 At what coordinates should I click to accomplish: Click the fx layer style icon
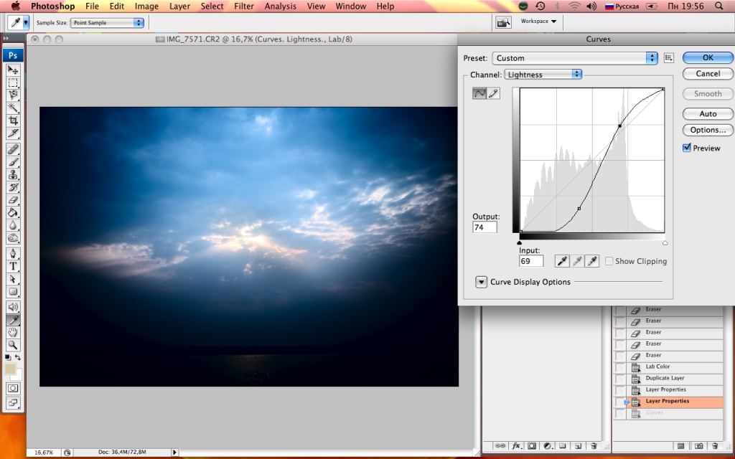click(515, 446)
